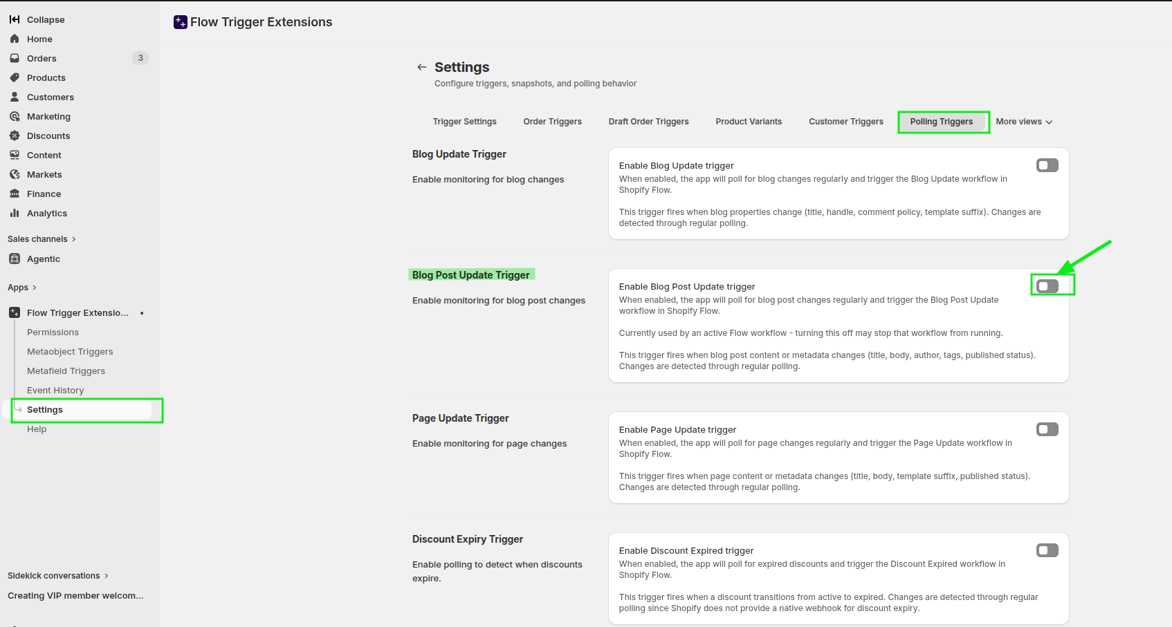Open Help in the app submenu

[x=37, y=429]
